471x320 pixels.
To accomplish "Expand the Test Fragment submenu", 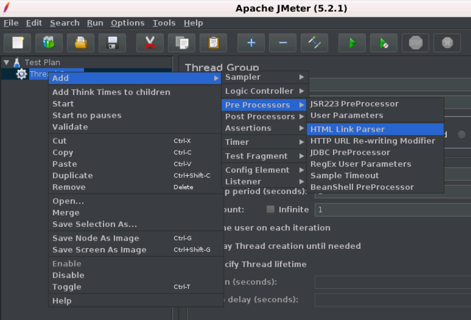I will [265, 156].
